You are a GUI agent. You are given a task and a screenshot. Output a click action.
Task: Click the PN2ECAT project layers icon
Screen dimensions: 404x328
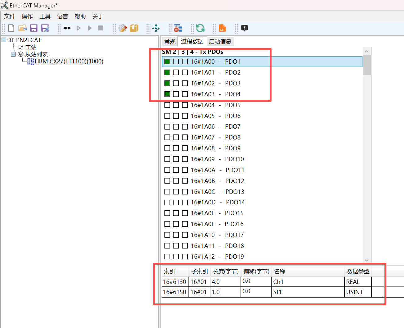pyautogui.click(x=11, y=40)
